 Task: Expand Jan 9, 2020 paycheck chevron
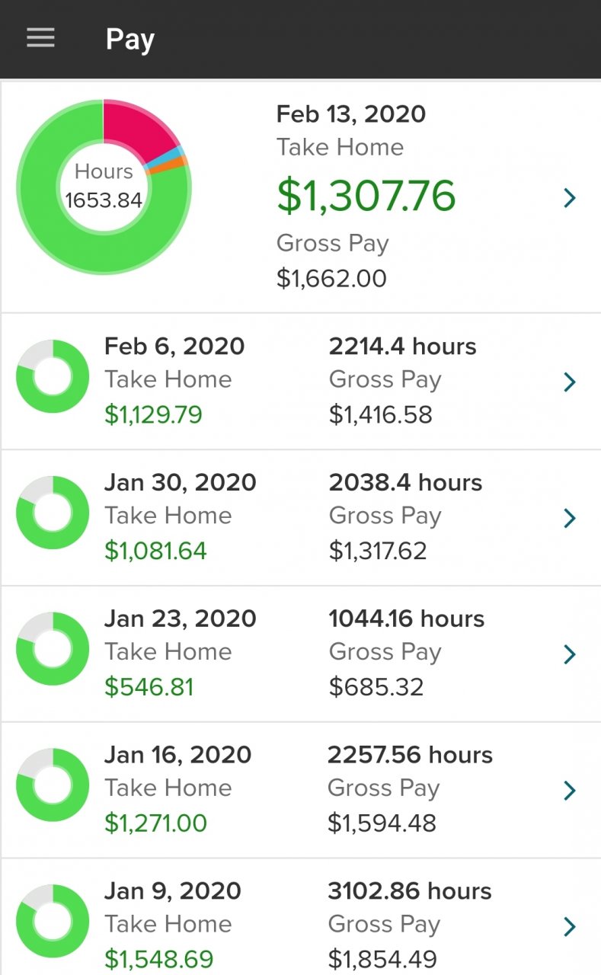[x=569, y=925]
